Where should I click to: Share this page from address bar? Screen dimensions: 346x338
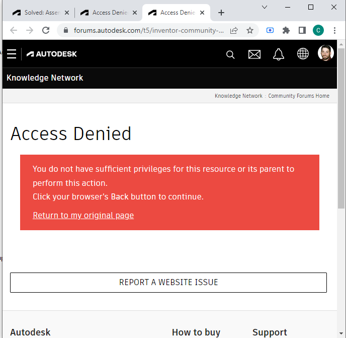(x=234, y=30)
